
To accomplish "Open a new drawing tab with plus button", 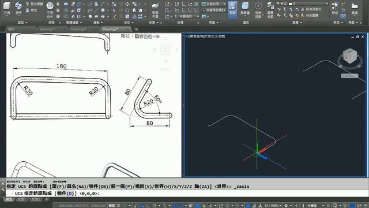I will tap(136, 29).
